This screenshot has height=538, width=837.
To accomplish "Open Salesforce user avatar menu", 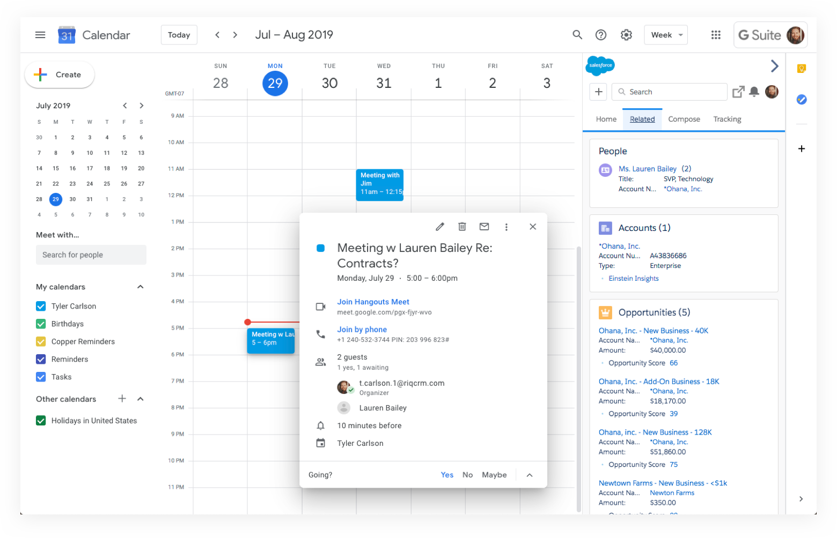I will click(772, 92).
